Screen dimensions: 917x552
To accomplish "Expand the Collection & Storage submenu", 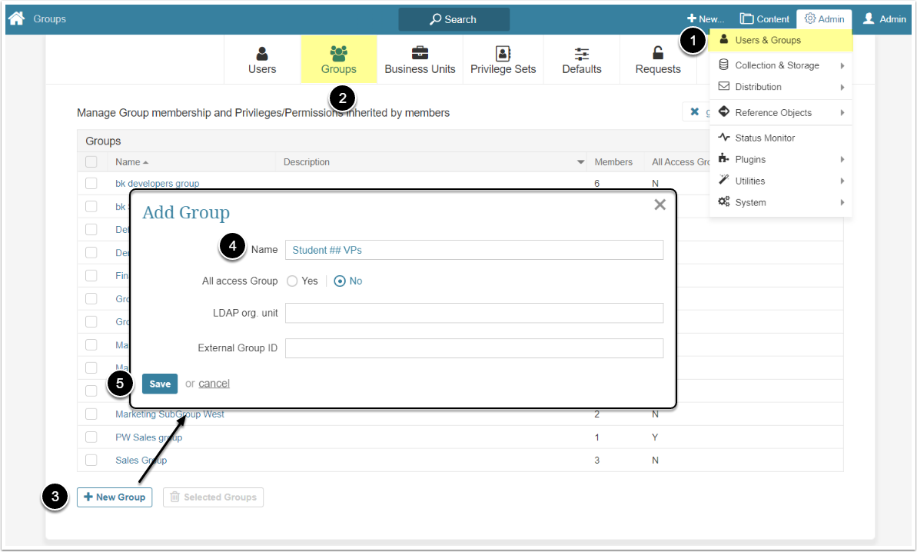I will [x=777, y=65].
